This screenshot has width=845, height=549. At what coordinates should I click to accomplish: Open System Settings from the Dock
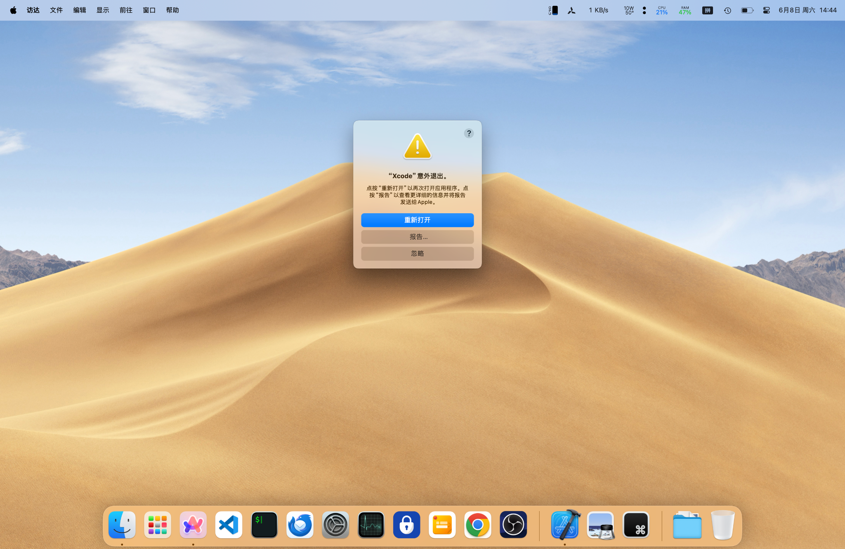pos(335,525)
